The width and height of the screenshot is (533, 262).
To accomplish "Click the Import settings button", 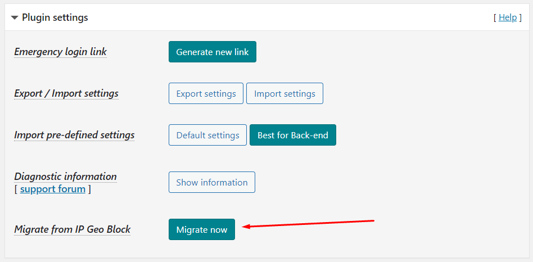I will [285, 93].
